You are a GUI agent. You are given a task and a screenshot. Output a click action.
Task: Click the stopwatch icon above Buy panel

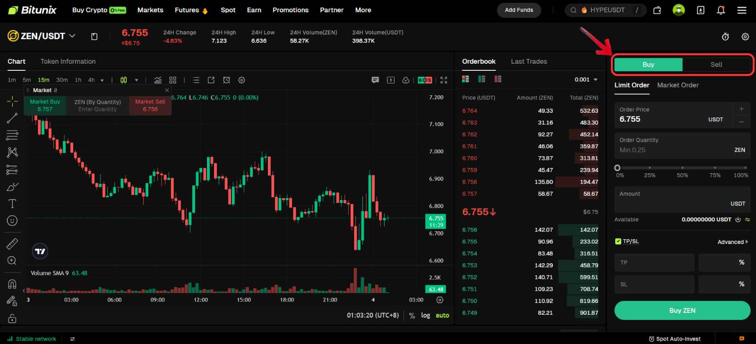tap(725, 37)
